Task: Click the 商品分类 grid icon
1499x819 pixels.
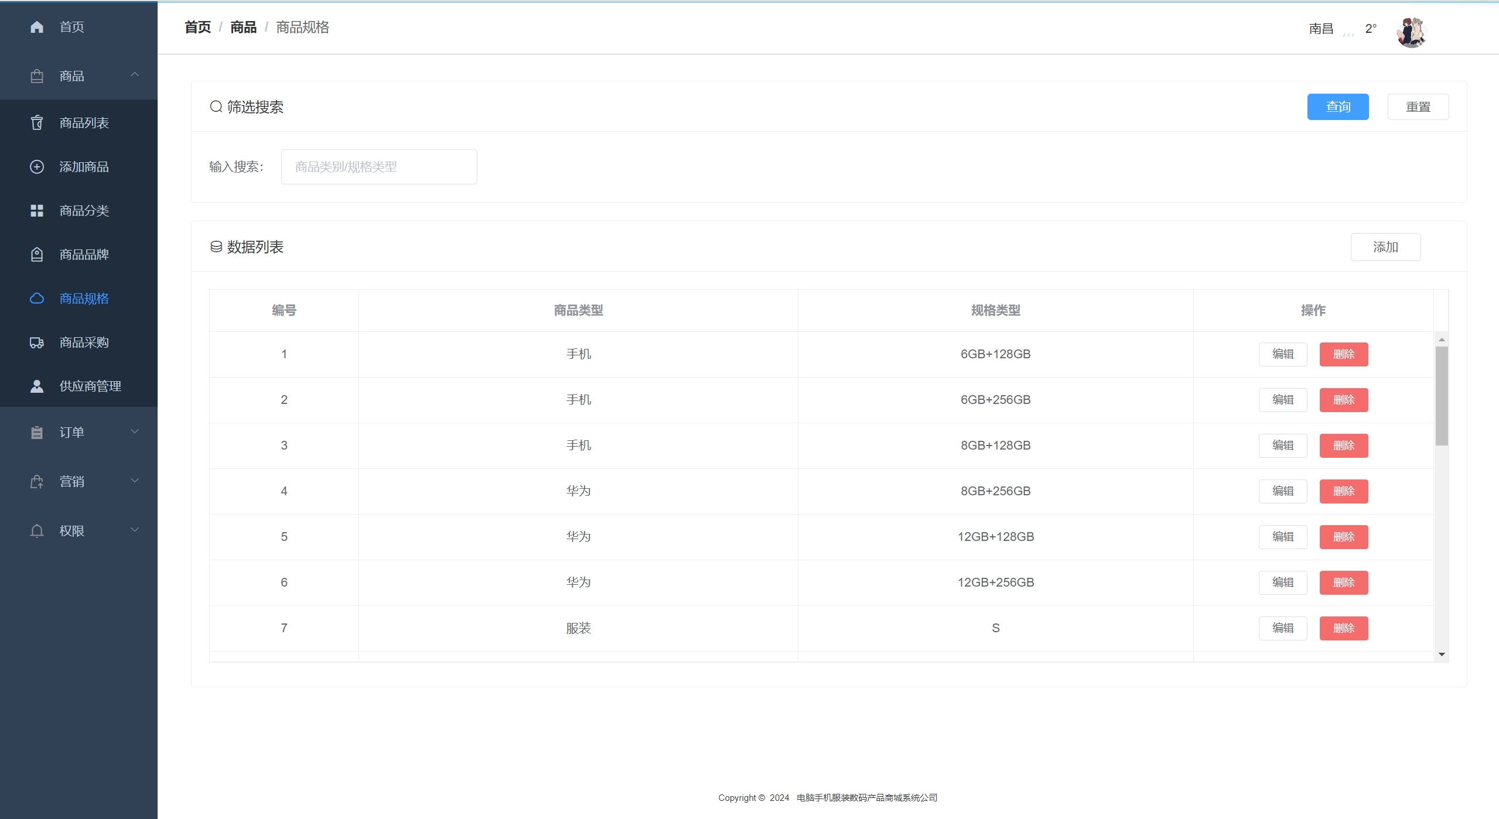Action: [37, 211]
